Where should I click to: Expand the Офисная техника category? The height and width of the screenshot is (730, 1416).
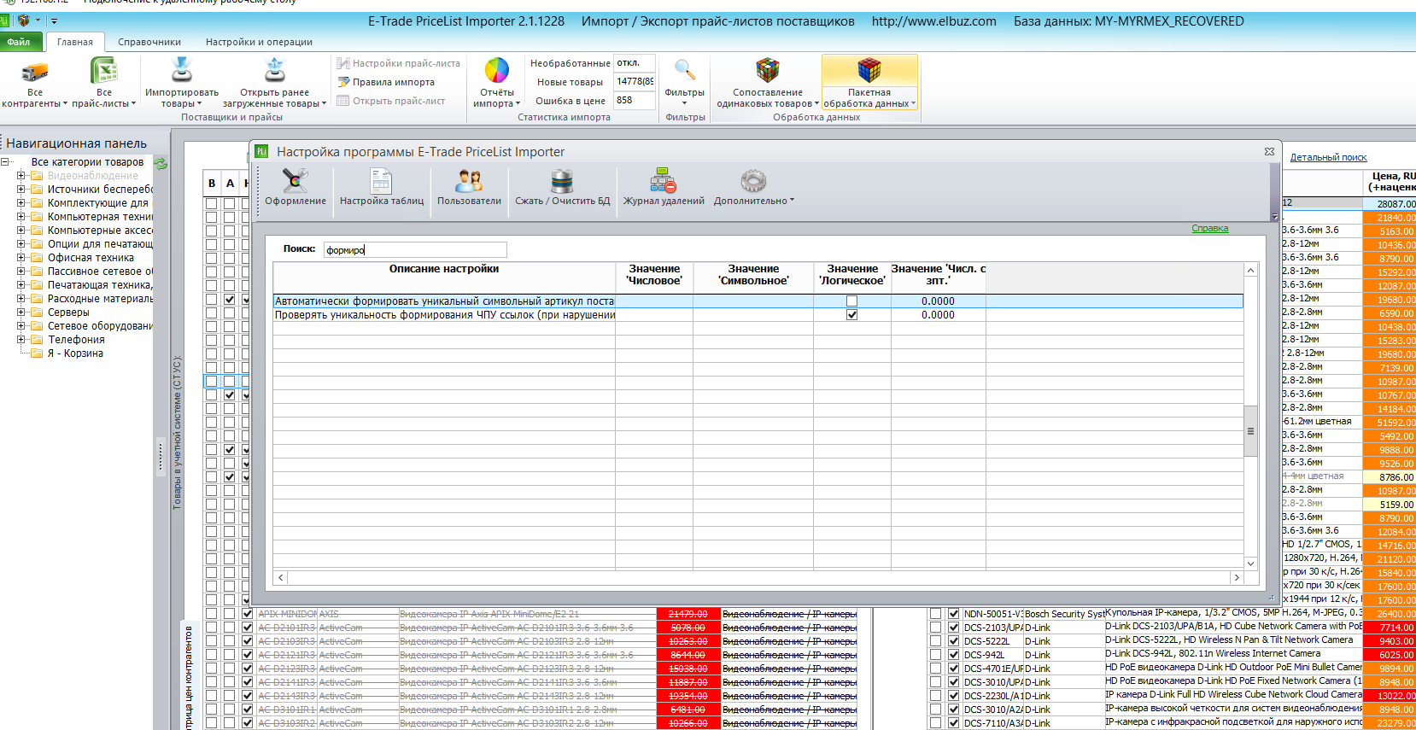[x=20, y=258]
